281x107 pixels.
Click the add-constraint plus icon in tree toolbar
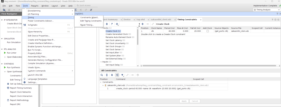tap(117, 24)
